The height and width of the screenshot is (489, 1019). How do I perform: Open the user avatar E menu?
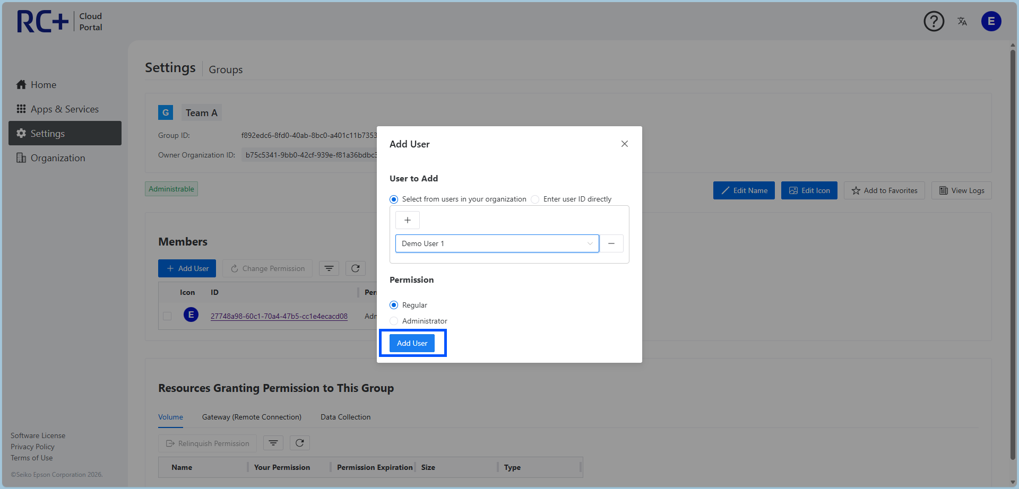tap(991, 21)
